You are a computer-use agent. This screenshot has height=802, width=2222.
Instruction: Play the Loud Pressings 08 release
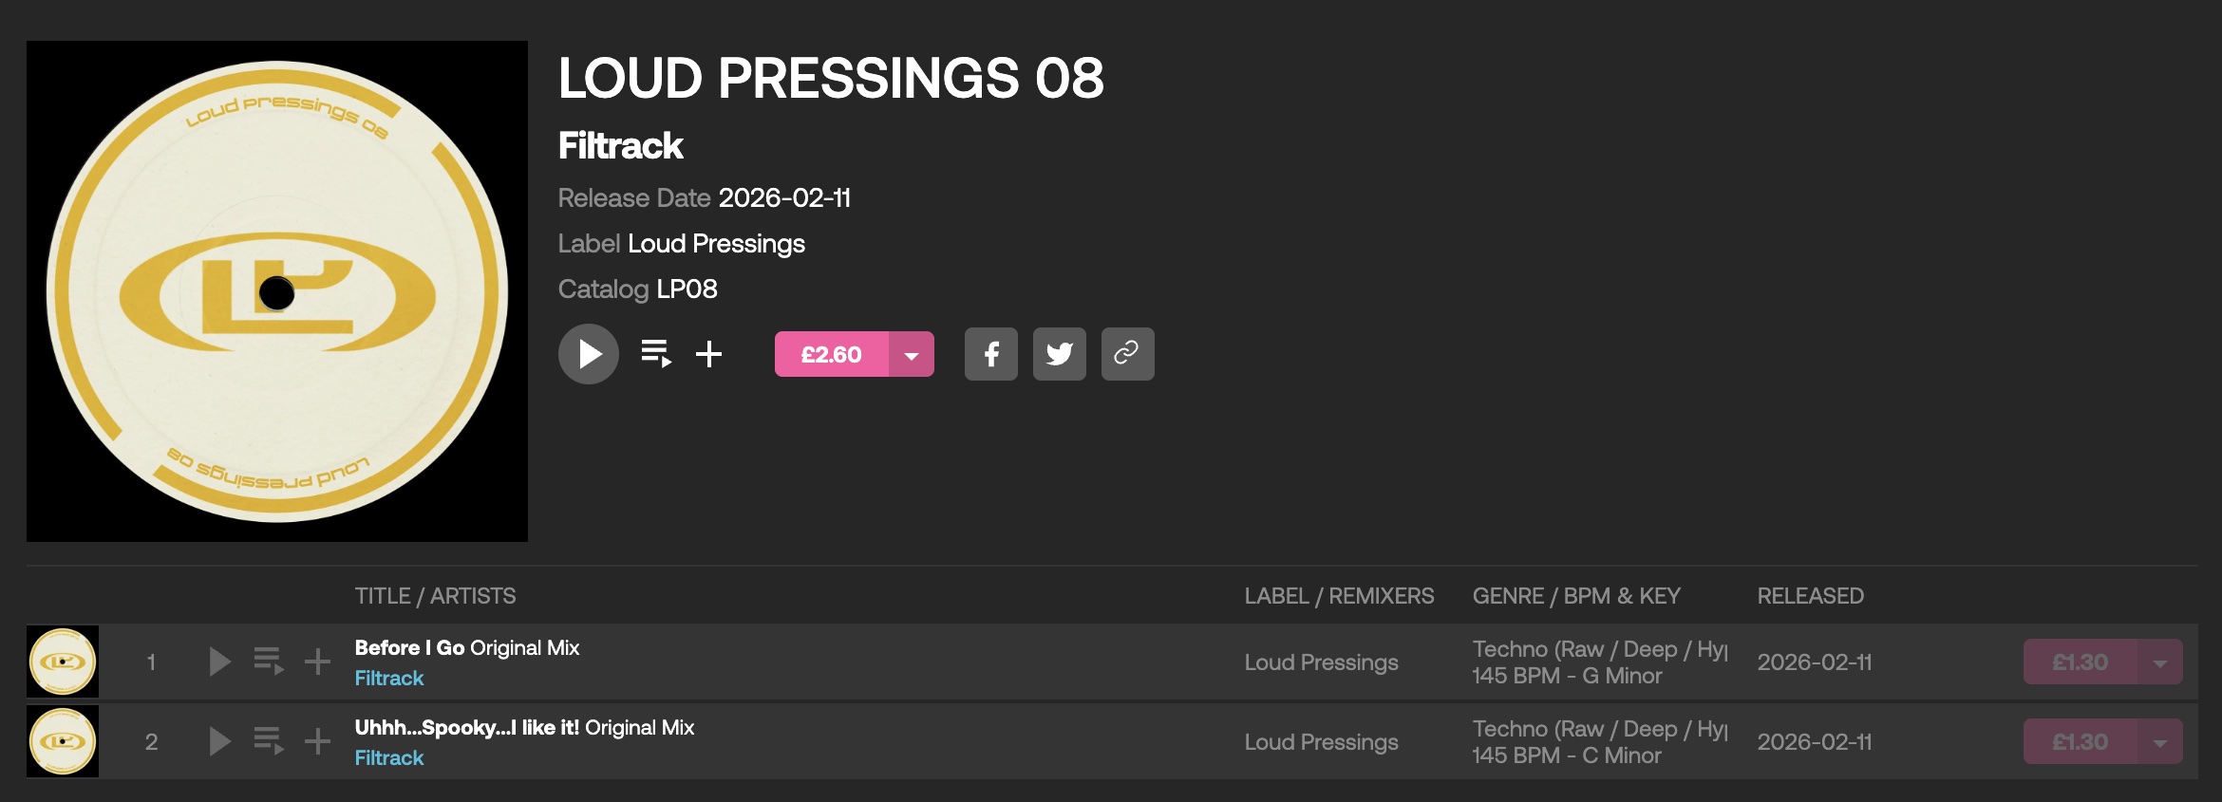point(589,354)
